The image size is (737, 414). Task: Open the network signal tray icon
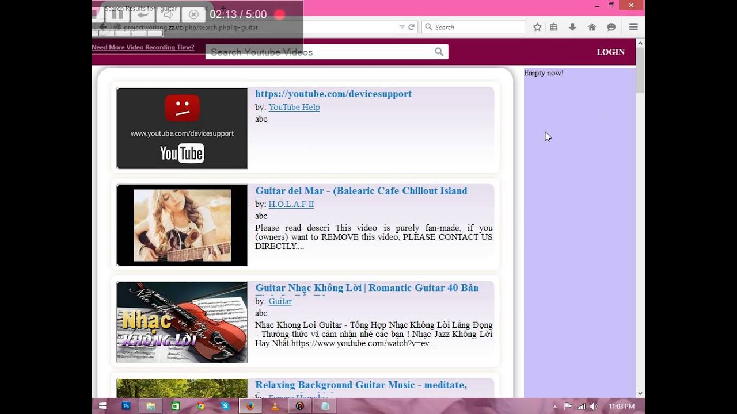click(581, 407)
